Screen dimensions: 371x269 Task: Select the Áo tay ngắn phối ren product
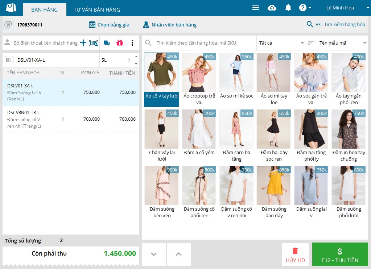[x=349, y=79]
